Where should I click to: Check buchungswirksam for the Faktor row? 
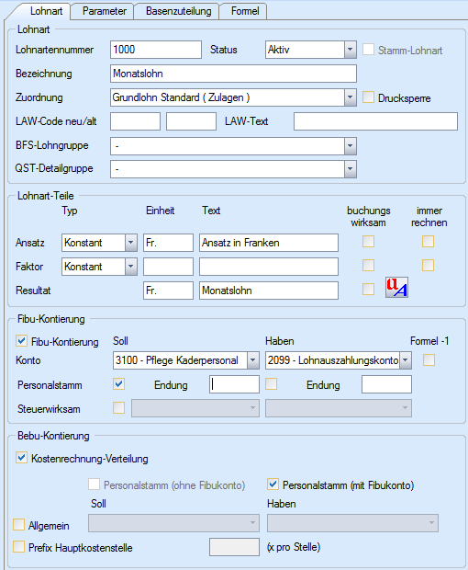point(368,266)
